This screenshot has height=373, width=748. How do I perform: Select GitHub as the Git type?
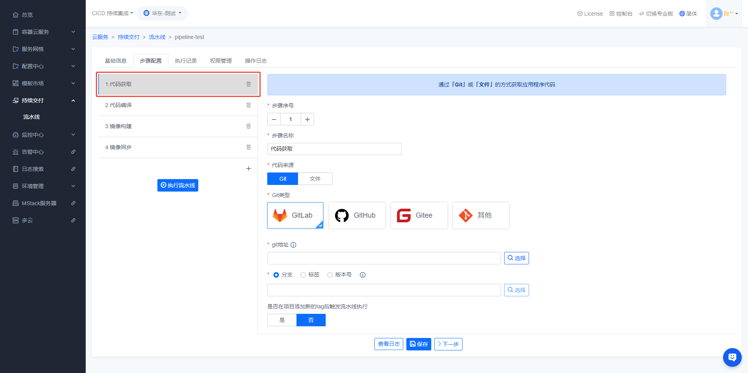point(357,215)
